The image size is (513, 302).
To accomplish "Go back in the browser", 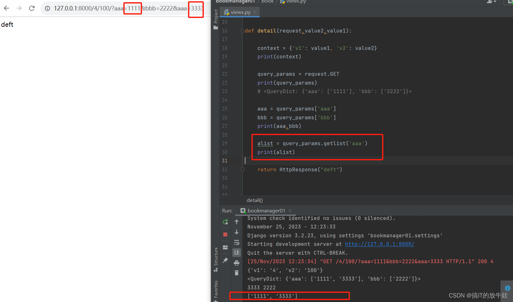I will (x=7, y=8).
